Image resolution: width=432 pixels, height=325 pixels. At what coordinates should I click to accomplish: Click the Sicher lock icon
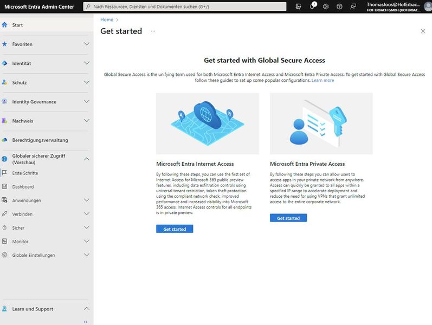point(4,227)
